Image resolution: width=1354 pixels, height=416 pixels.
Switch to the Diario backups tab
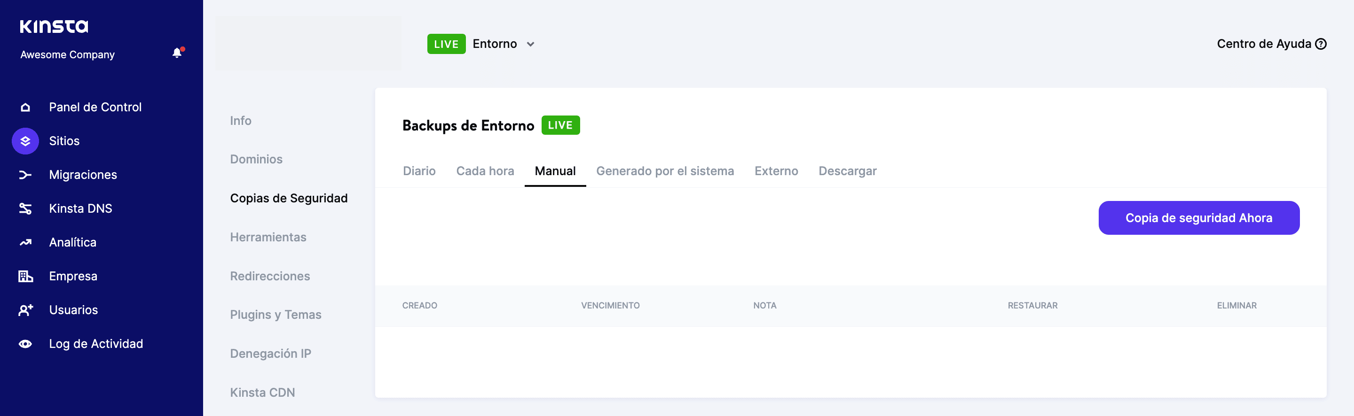click(419, 171)
